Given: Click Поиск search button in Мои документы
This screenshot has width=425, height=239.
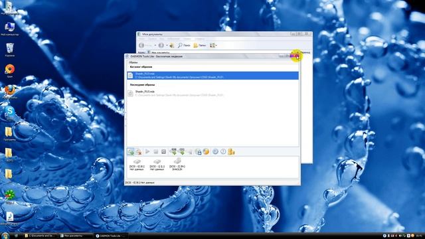Looking at the screenshot, I should coord(184,46).
